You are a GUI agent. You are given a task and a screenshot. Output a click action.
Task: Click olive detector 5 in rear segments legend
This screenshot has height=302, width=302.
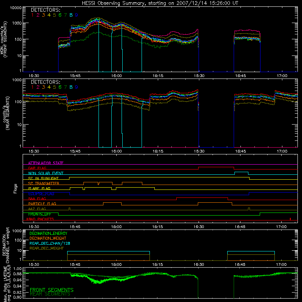click(x=54, y=87)
